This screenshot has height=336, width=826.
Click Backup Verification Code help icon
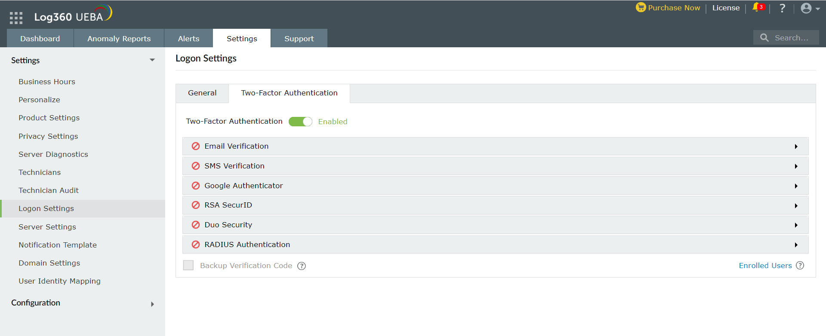pos(302,266)
